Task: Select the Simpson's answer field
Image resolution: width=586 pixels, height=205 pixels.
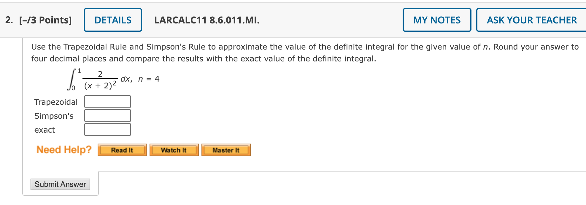Action: (x=107, y=115)
